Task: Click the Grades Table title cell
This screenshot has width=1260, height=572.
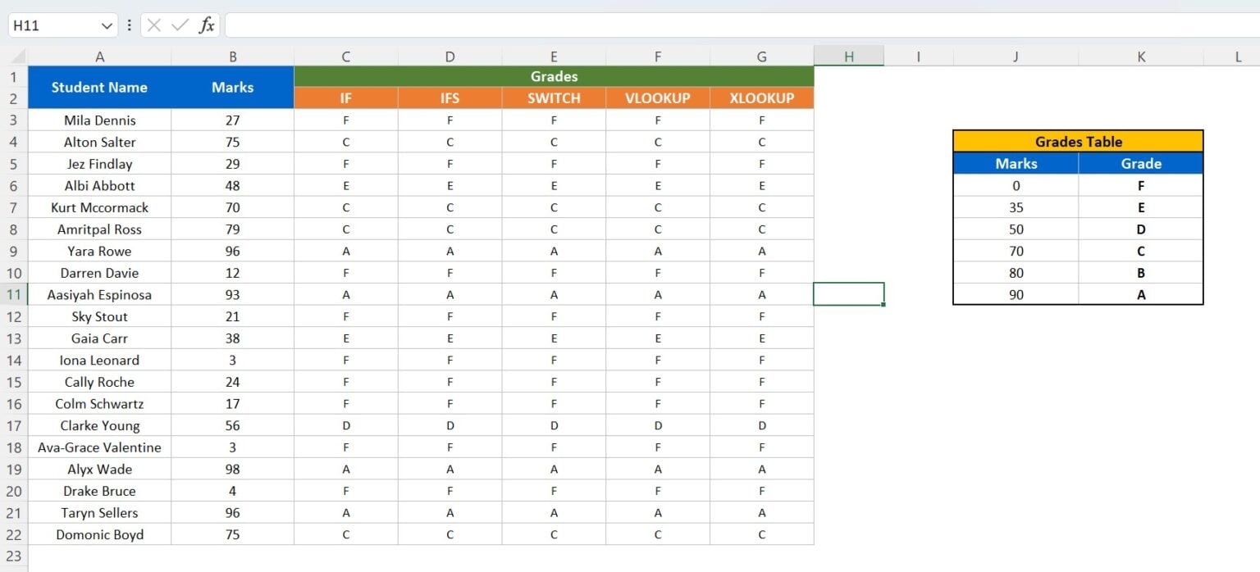Action: (1077, 141)
